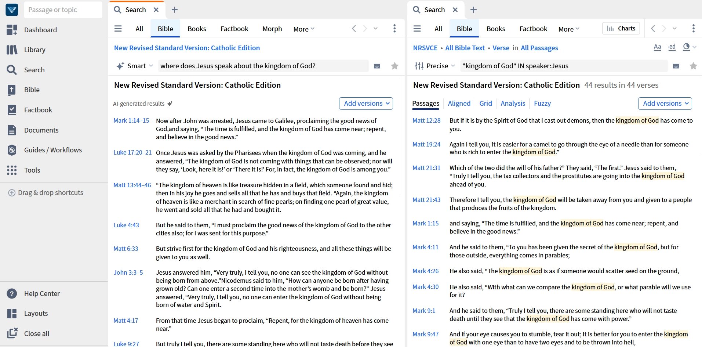Viewport: 702px width, 347px height.
Task: Open New Revised Standard Version: Catholic Edition link
Action: point(187,48)
